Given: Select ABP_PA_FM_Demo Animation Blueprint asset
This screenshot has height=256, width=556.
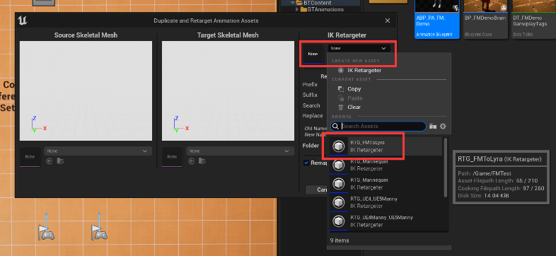Looking at the screenshot, I should point(437,19).
